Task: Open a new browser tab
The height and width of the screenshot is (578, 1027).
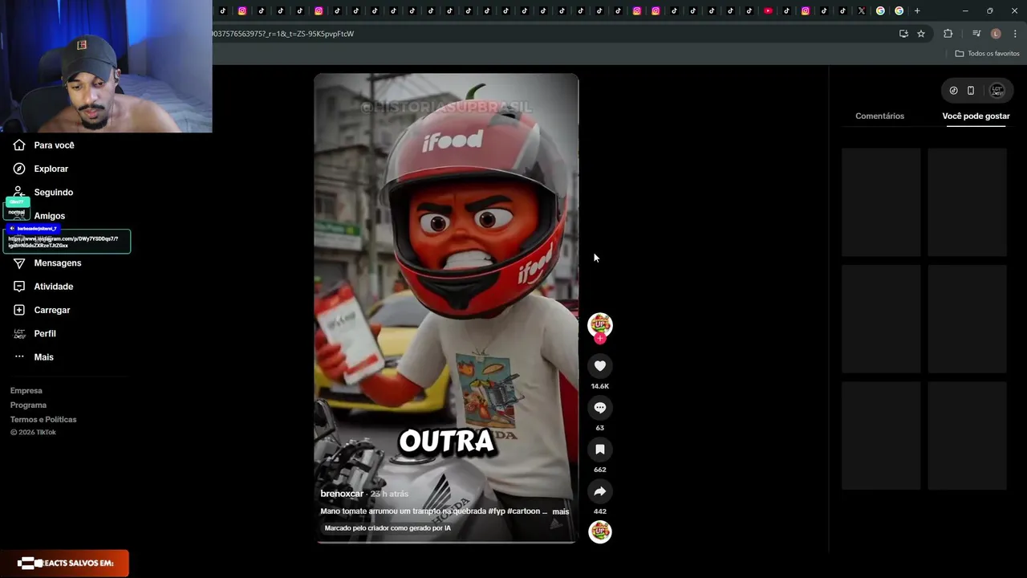Action: click(x=917, y=11)
